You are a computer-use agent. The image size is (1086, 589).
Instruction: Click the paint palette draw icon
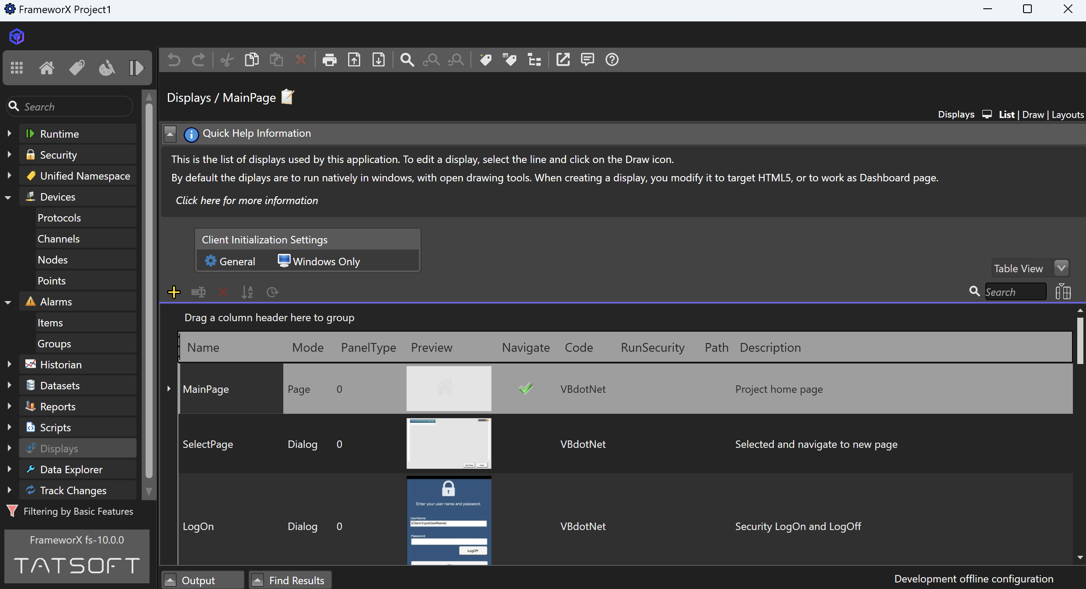107,68
